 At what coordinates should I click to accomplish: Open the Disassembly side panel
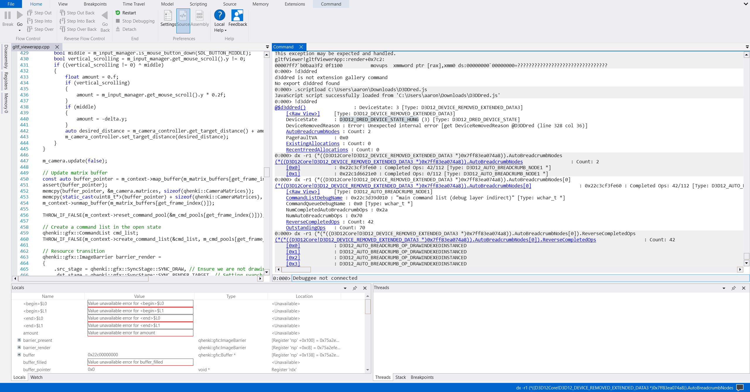click(6, 57)
